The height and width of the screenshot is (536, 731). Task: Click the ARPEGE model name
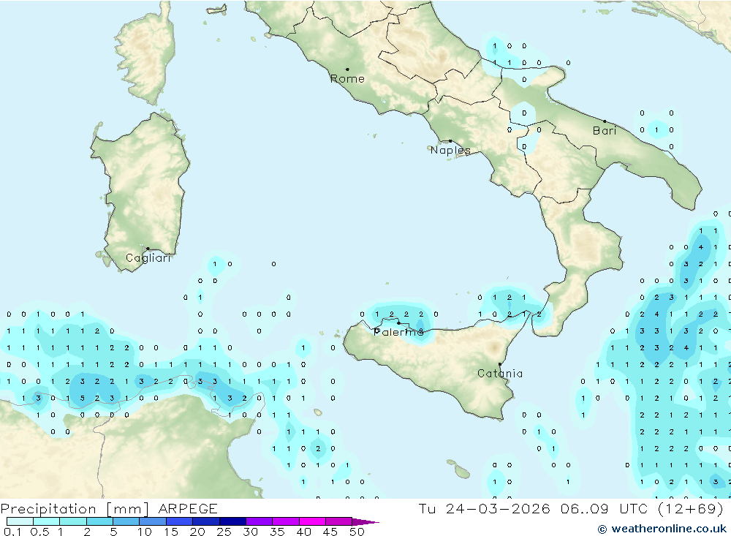pyautogui.click(x=188, y=508)
